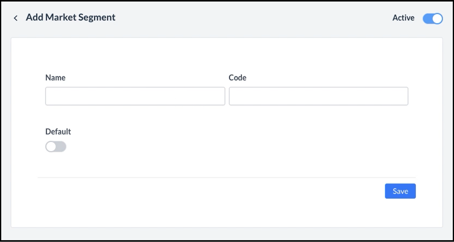Save the new market segment
Viewport: 454px width, 242px height.
[x=400, y=191]
